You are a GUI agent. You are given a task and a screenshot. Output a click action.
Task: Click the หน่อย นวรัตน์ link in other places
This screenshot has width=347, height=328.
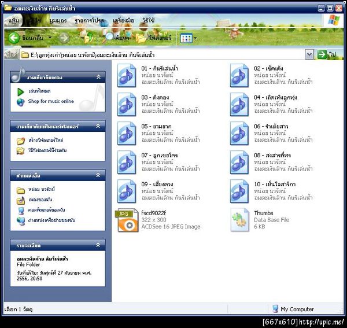(x=42, y=189)
